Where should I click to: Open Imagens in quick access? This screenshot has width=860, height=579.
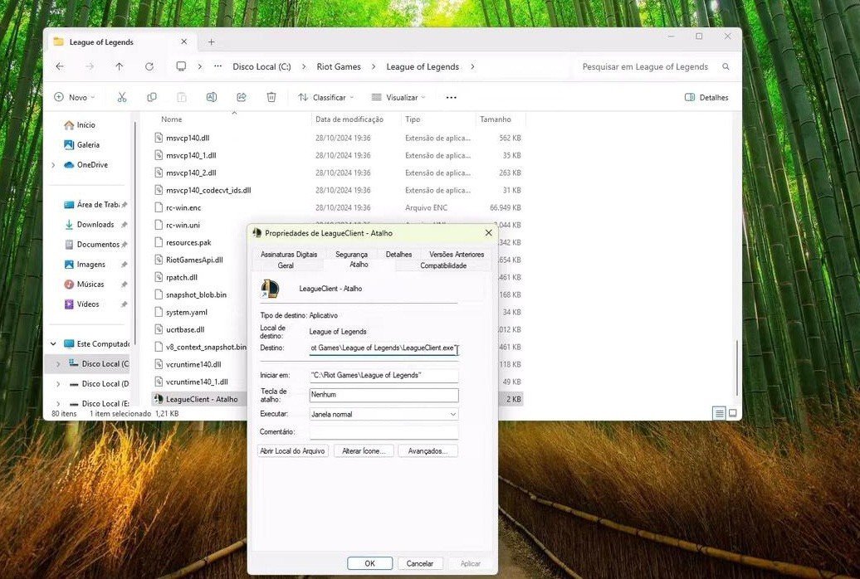pyautogui.click(x=86, y=265)
